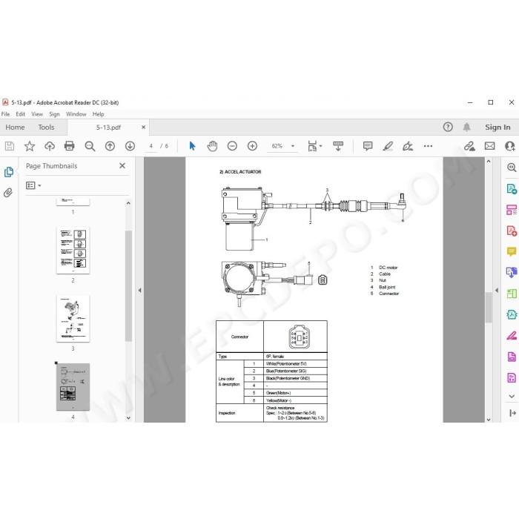The width and height of the screenshot is (519, 519).
Task: Click scrolling mode keyboard icon
Action: click(338, 146)
